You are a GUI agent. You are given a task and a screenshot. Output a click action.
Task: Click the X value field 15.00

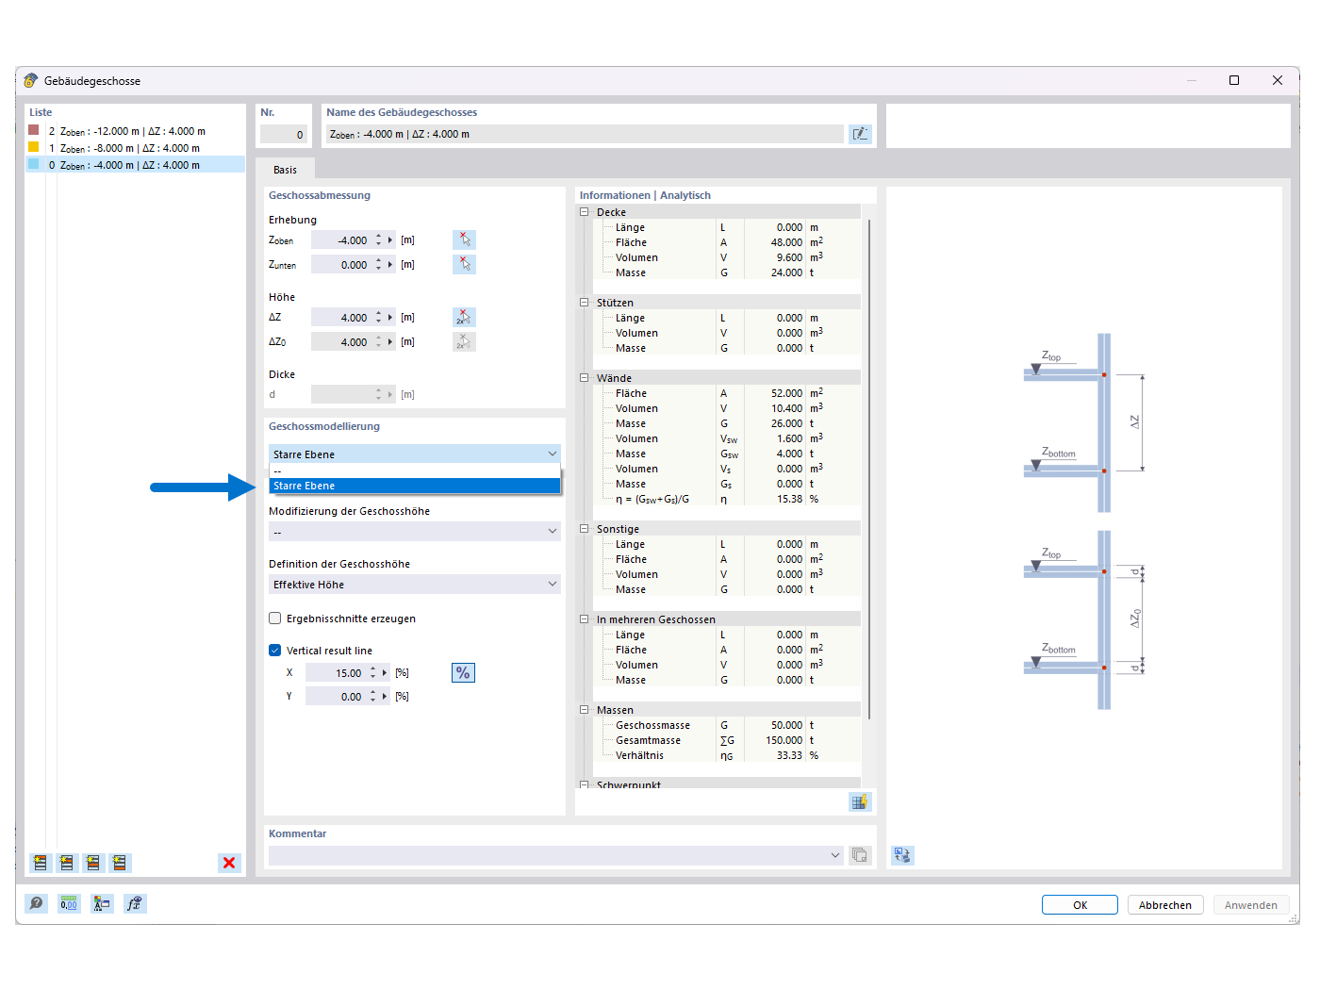coord(336,673)
